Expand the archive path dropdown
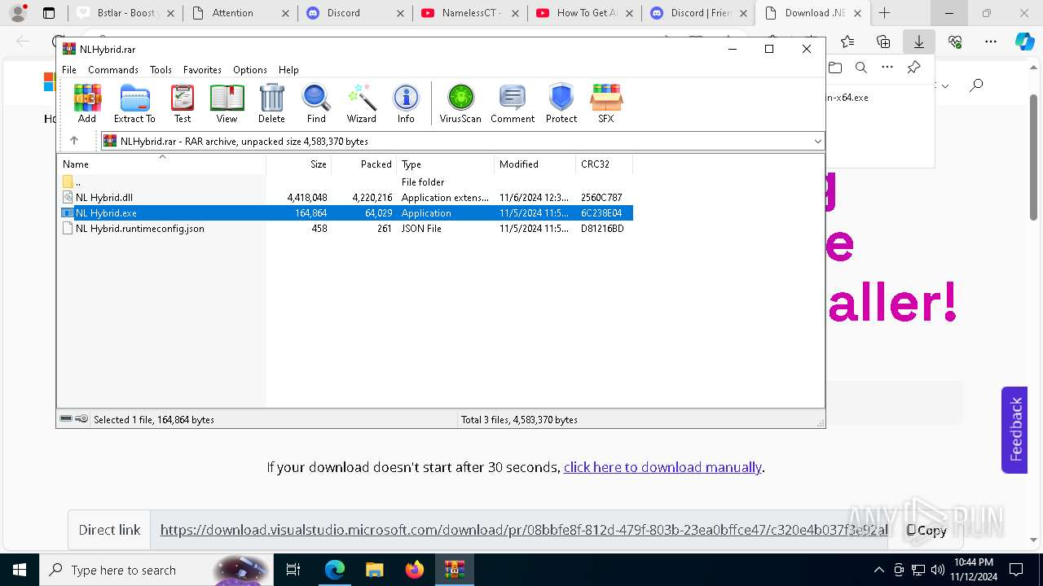Image resolution: width=1043 pixels, height=586 pixels. pos(817,142)
